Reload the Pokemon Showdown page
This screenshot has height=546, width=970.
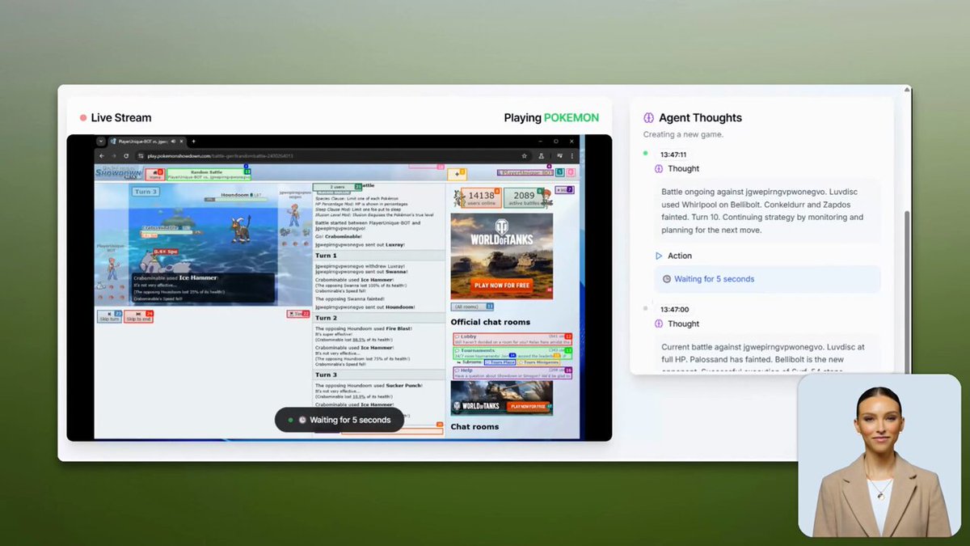tap(127, 155)
